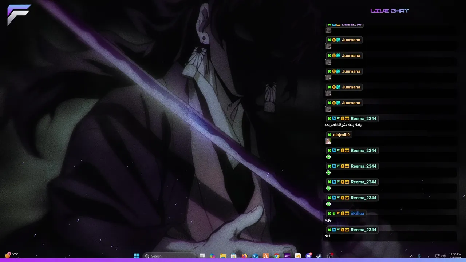
Task: Launch Steam from the taskbar
Action: click(x=319, y=256)
